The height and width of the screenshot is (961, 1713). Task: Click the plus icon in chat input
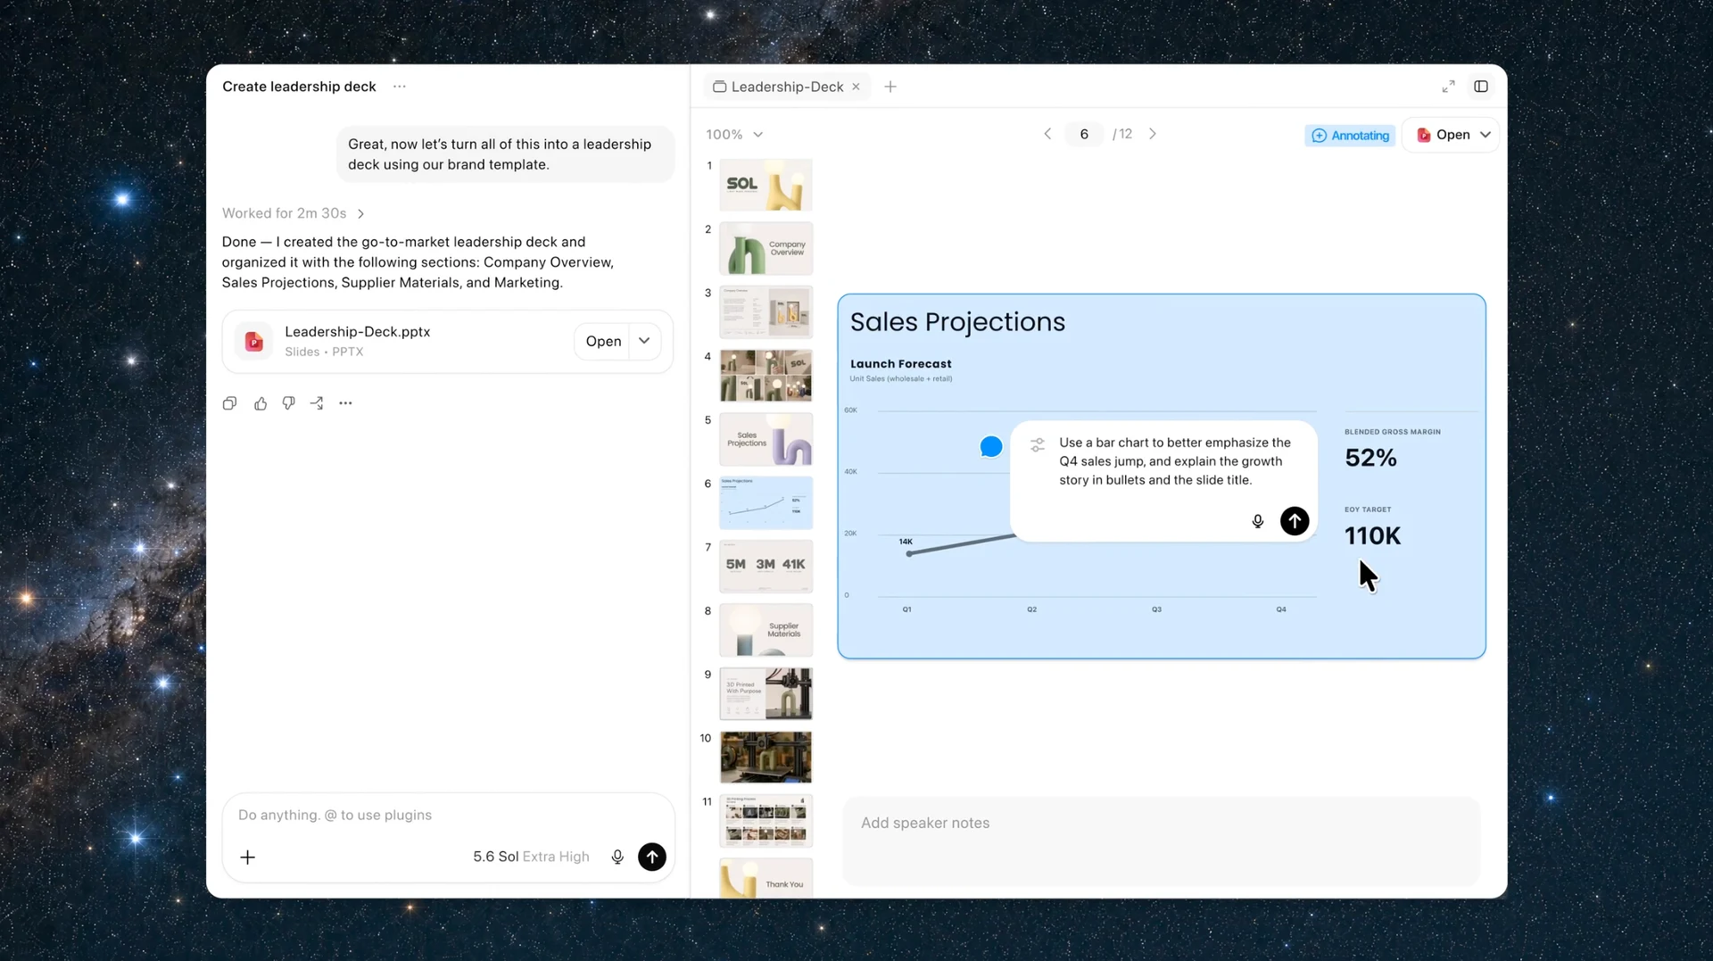pos(248,857)
